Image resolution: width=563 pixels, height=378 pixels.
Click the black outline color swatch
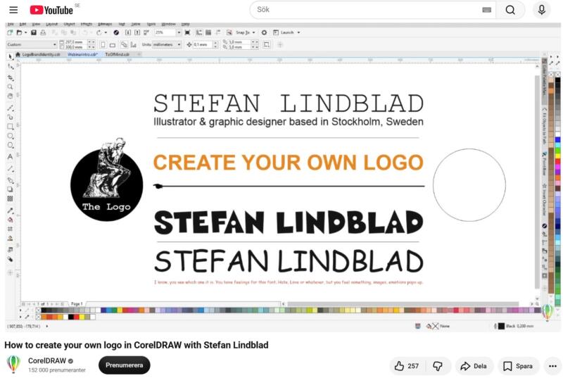(x=501, y=326)
